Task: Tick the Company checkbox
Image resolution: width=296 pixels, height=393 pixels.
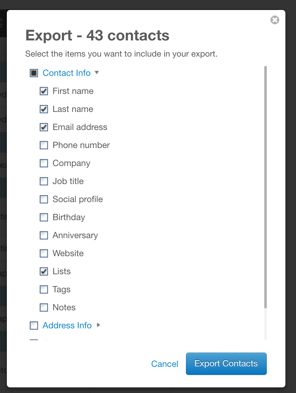Action: [44, 163]
